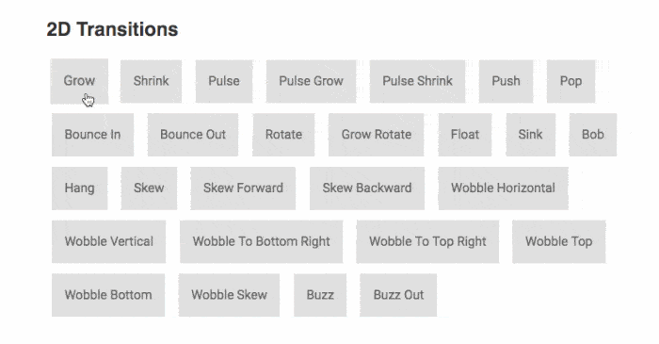Choose the Grow Rotate button
Screen dimensions: 659x344
pyautogui.click(x=377, y=135)
